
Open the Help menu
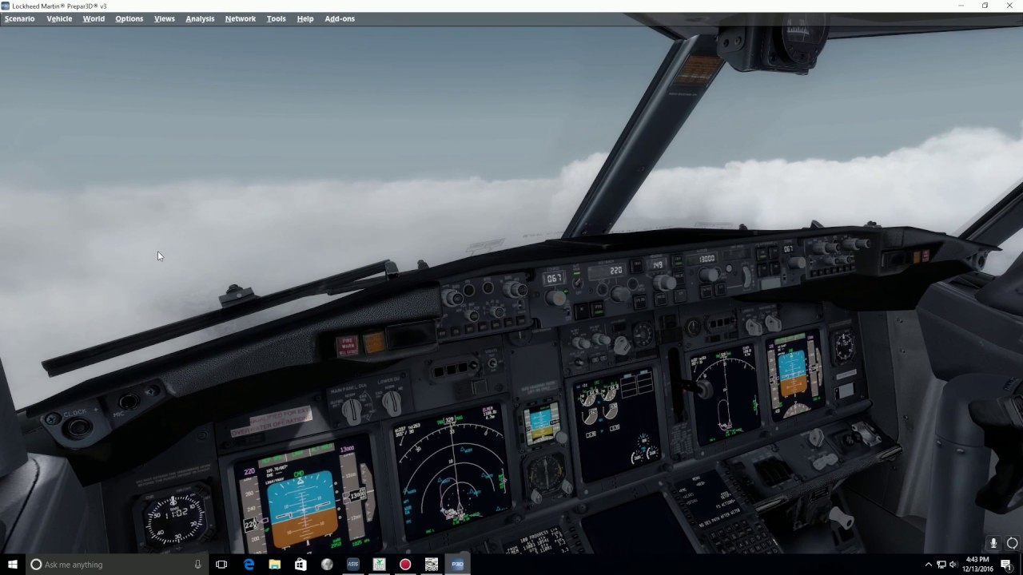[x=305, y=18]
